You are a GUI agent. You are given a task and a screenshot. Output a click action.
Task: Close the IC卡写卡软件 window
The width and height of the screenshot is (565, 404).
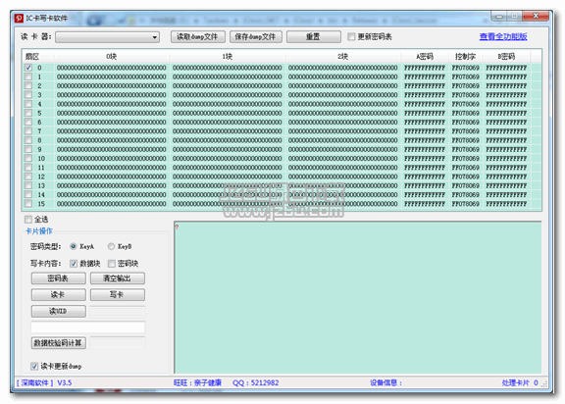536,16
